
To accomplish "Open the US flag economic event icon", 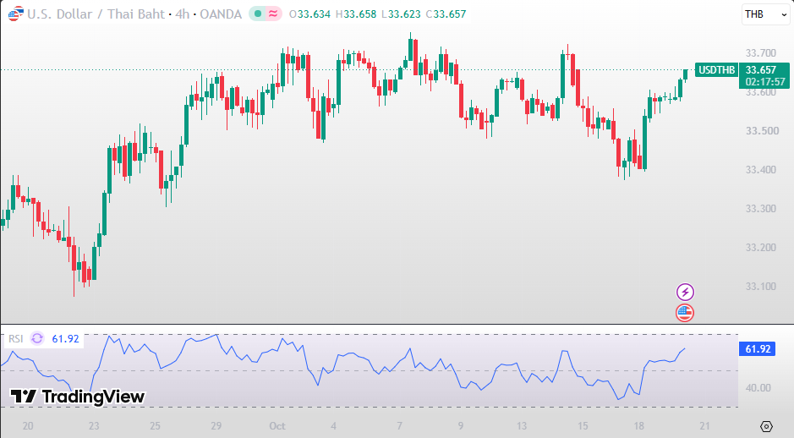I will click(685, 313).
